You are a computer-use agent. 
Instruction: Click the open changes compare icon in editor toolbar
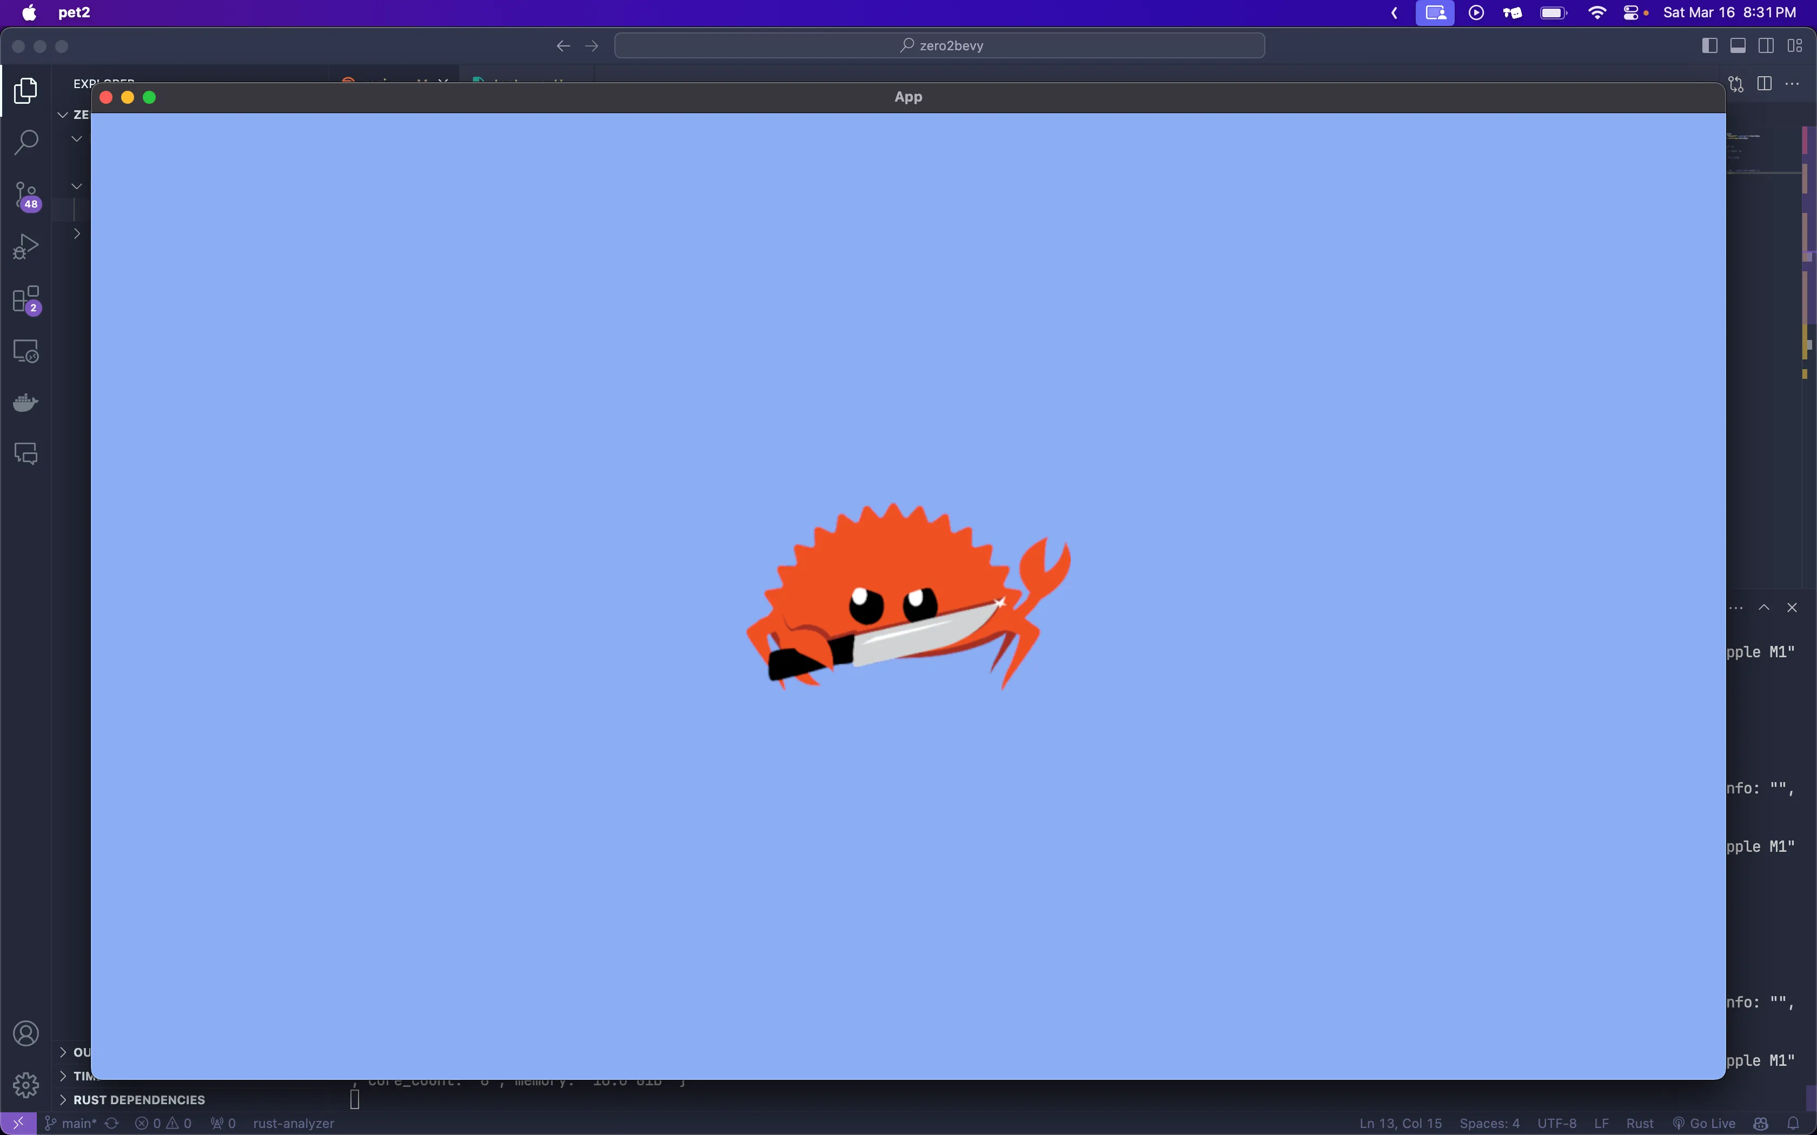[x=1736, y=84]
